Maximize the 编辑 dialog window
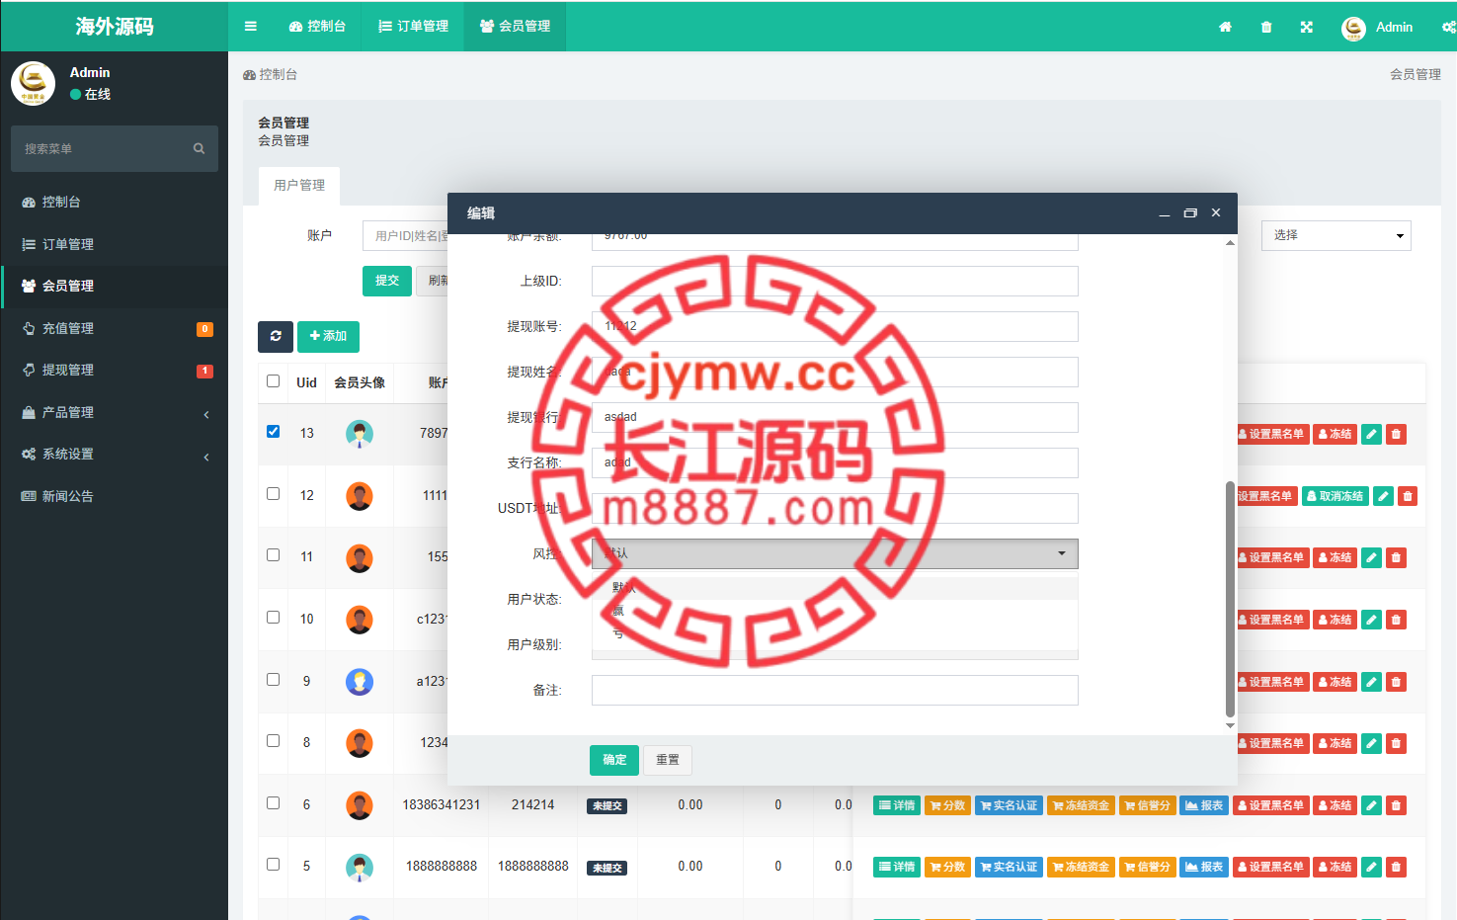The width and height of the screenshot is (1457, 920). click(x=1190, y=212)
